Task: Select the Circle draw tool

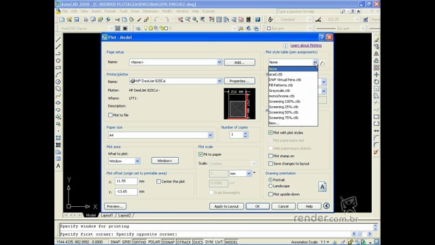Action: pyautogui.click(x=58, y=82)
